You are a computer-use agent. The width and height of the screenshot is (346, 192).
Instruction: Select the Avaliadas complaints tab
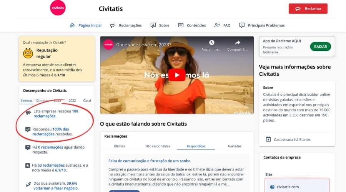tap(235, 146)
